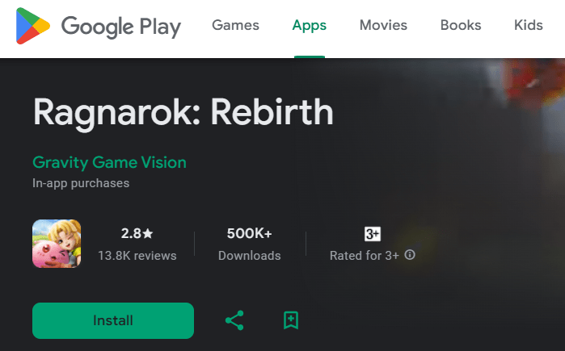The width and height of the screenshot is (565, 351).
Task: Go to the Books tab
Action: click(x=461, y=25)
